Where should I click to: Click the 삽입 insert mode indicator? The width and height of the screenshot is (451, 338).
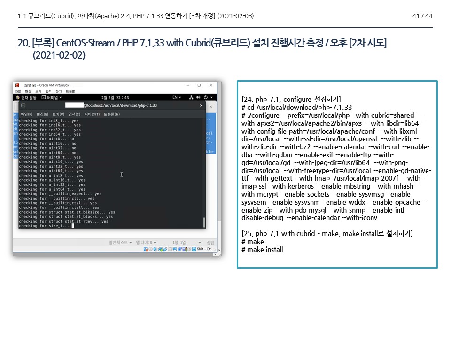[x=210, y=243]
